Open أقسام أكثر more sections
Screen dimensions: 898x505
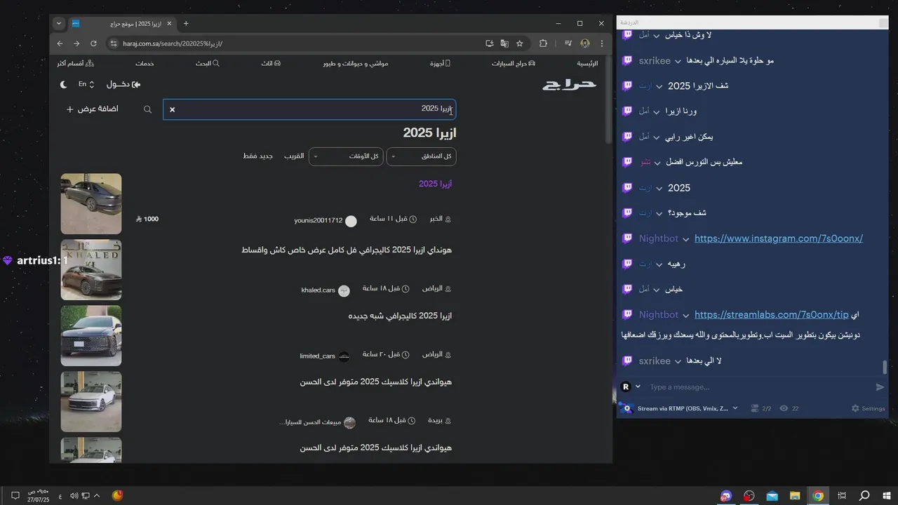tap(76, 63)
